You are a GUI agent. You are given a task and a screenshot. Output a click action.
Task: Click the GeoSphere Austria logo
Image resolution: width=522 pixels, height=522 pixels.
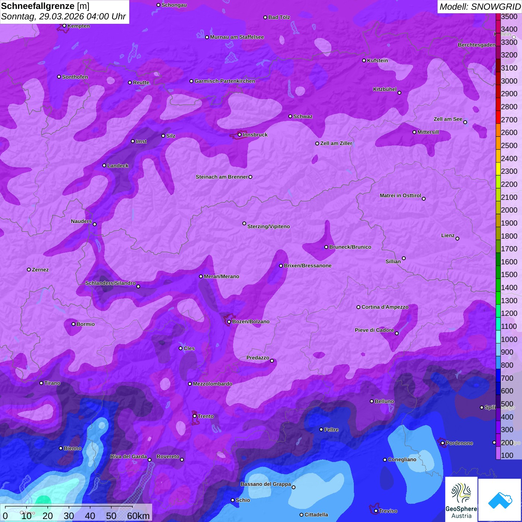click(461, 499)
